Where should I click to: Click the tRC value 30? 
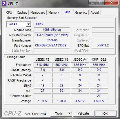[61, 91]
